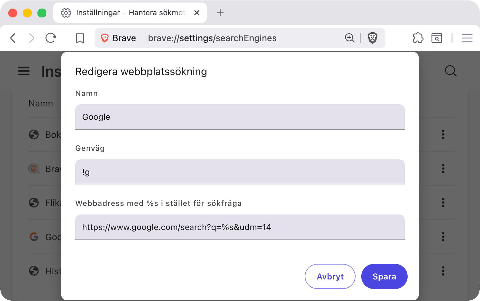Click the address bar URL brave://settings/searchEngines

[212, 38]
